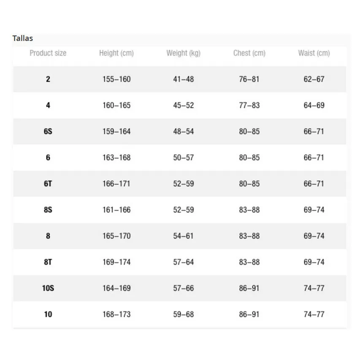The image size is (363, 363).
Task: Select size 2 row label
Action: click(48, 79)
